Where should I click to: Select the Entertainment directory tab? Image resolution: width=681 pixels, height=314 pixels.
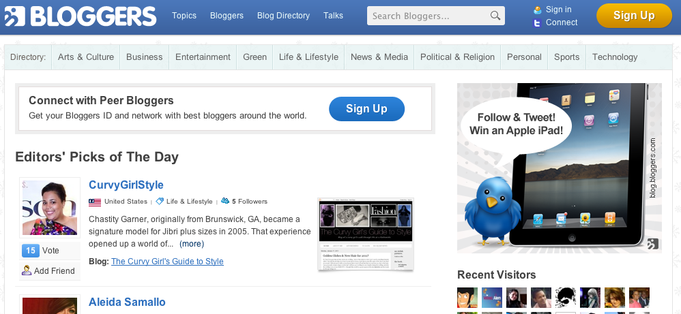tap(203, 57)
